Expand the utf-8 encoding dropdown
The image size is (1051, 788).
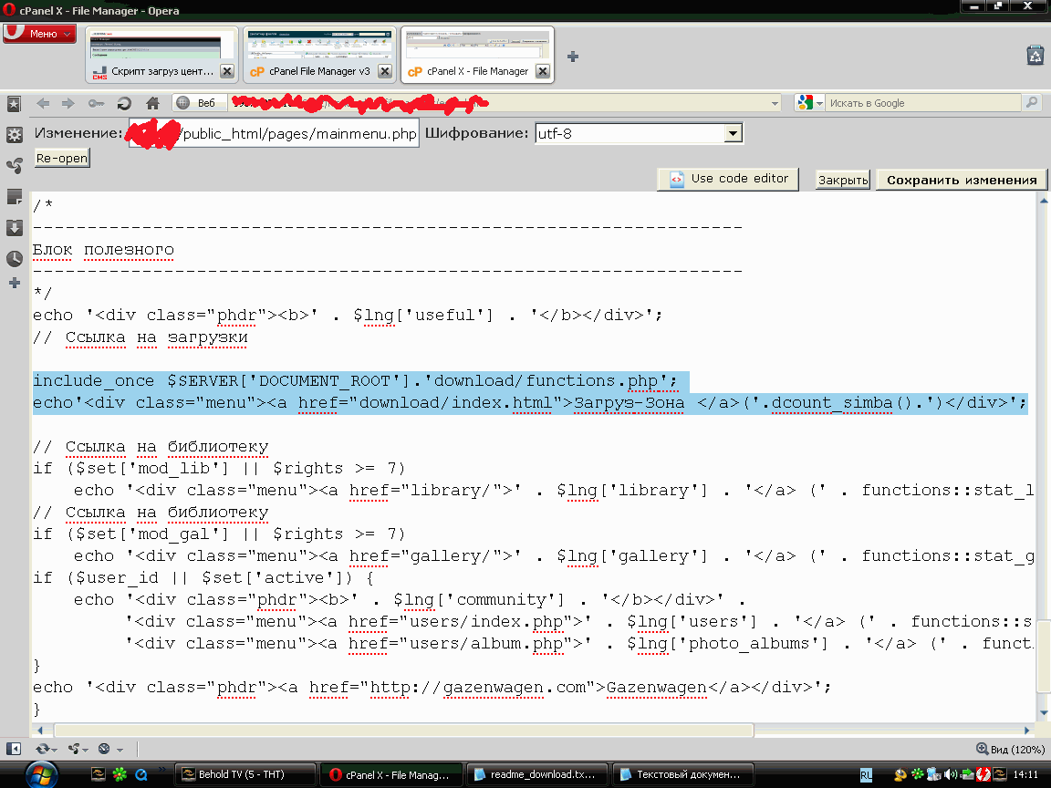click(732, 134)
